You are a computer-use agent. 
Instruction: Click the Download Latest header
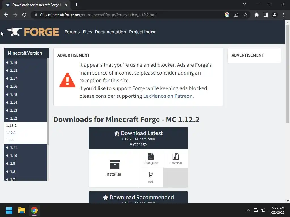point(138,138)
